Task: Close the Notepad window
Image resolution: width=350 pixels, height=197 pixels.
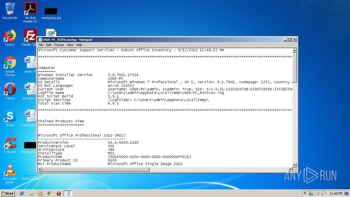Action: [x=295, y=40]
